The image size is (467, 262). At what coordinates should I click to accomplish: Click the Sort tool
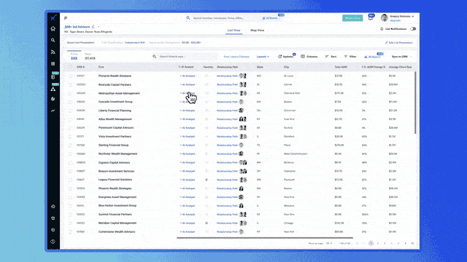pyautogui.click(x=331, y=57)
